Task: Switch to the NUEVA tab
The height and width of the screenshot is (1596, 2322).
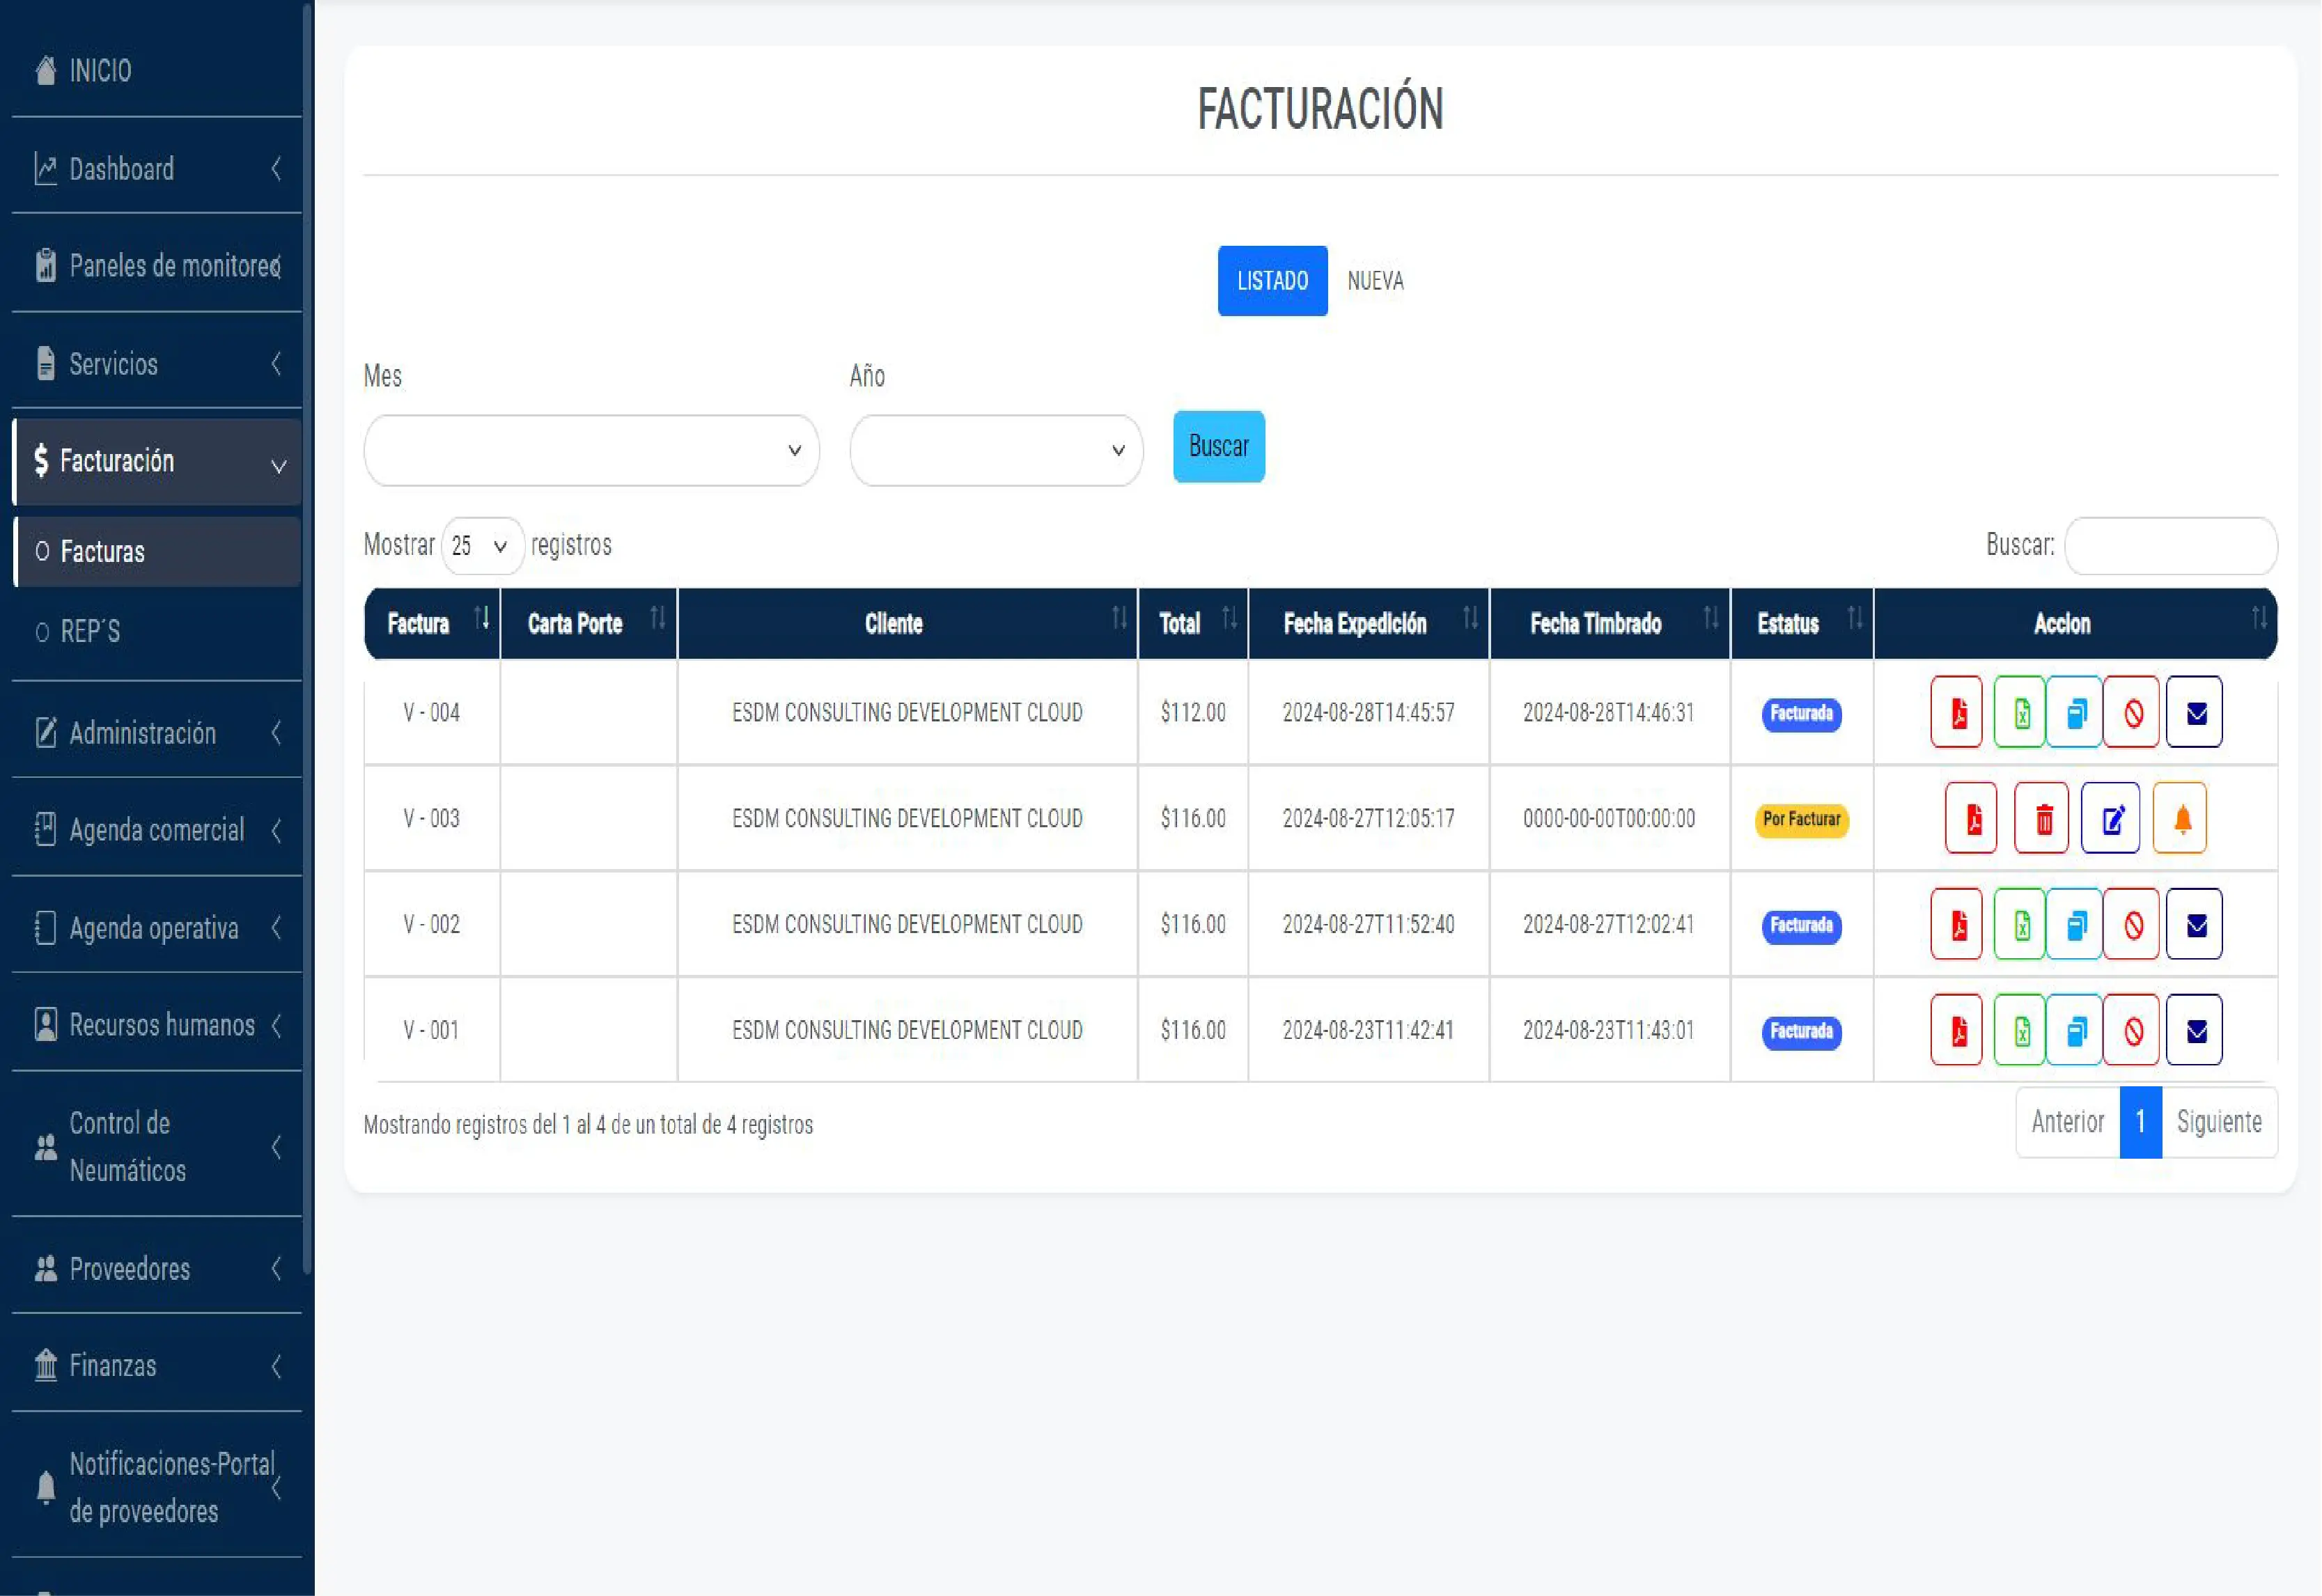Action: coord(1375,281)
